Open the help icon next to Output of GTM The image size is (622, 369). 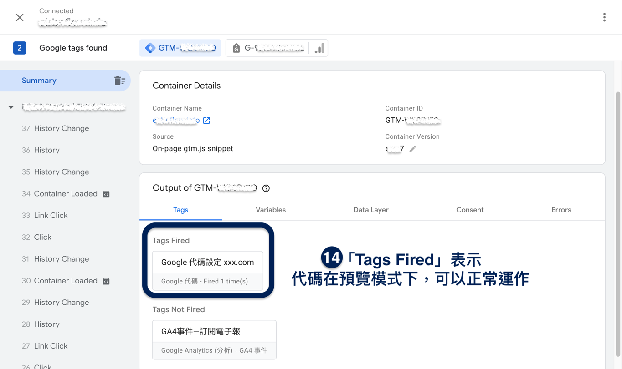point(266,188)
